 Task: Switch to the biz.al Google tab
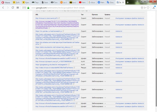(92, 2)
